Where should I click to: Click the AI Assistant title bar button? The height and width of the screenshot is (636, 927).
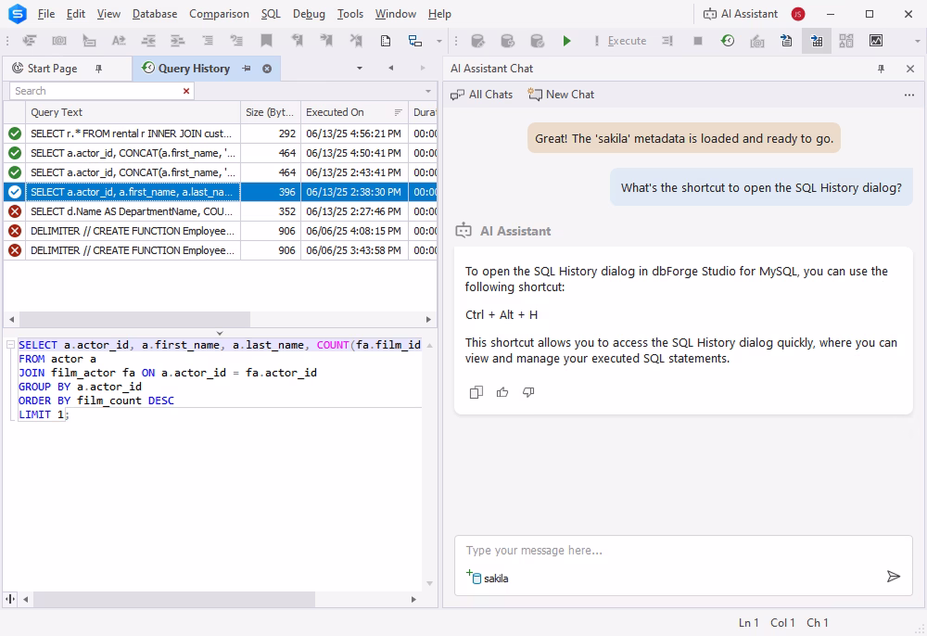coord(740,14)
